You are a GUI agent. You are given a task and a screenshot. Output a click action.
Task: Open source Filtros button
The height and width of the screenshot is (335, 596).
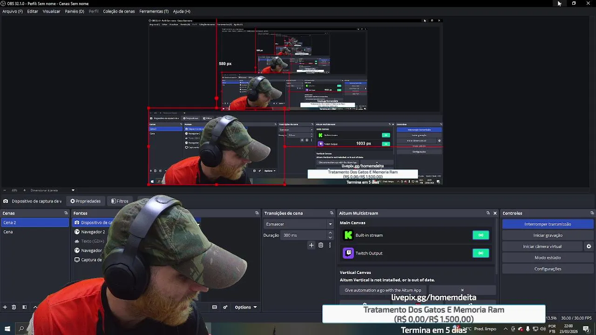tap(120, 201)
